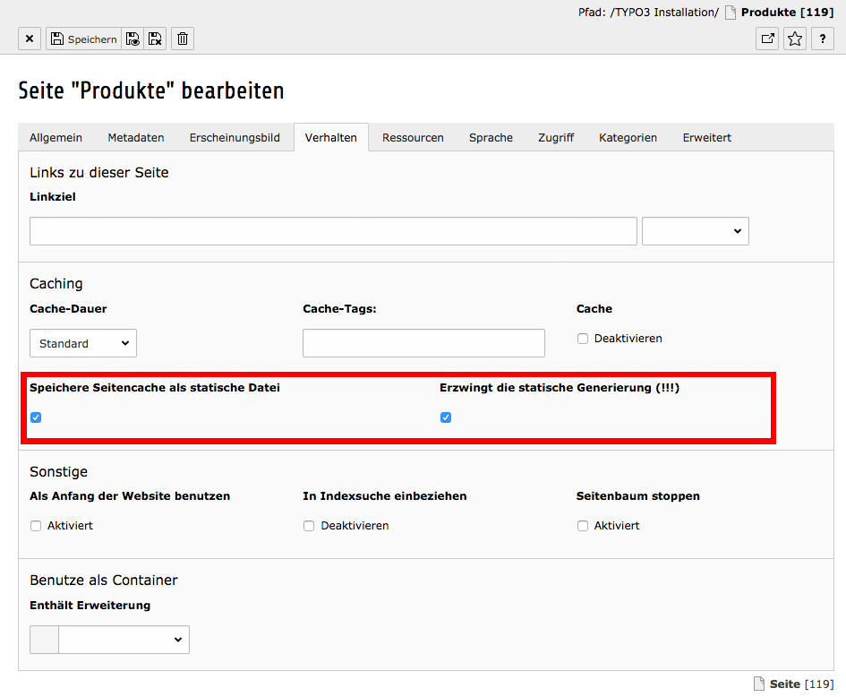Enable the Cache Deaktivieren checkbox
The image size is (846, 697).
click(x=583, y=339)
